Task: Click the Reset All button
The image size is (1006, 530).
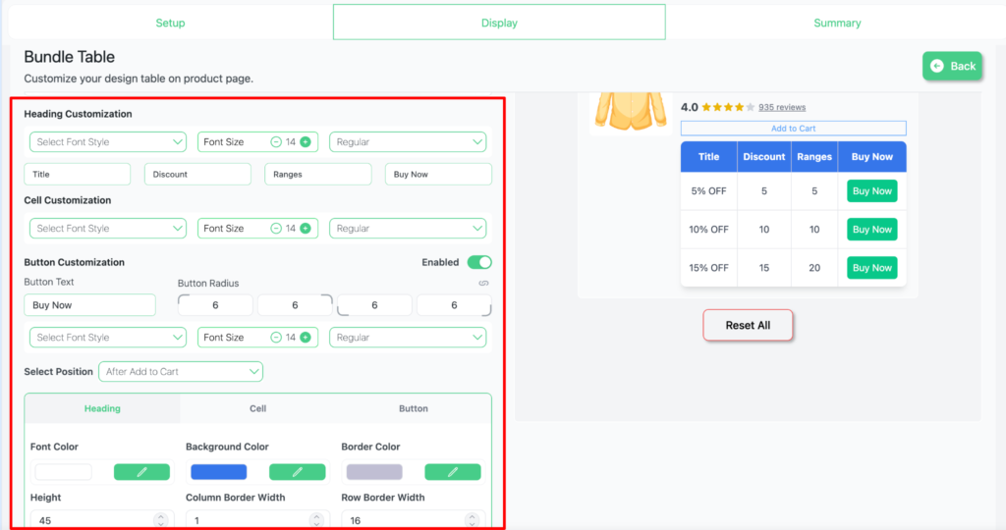Action: pyautogui.click(x=747, y=326)
